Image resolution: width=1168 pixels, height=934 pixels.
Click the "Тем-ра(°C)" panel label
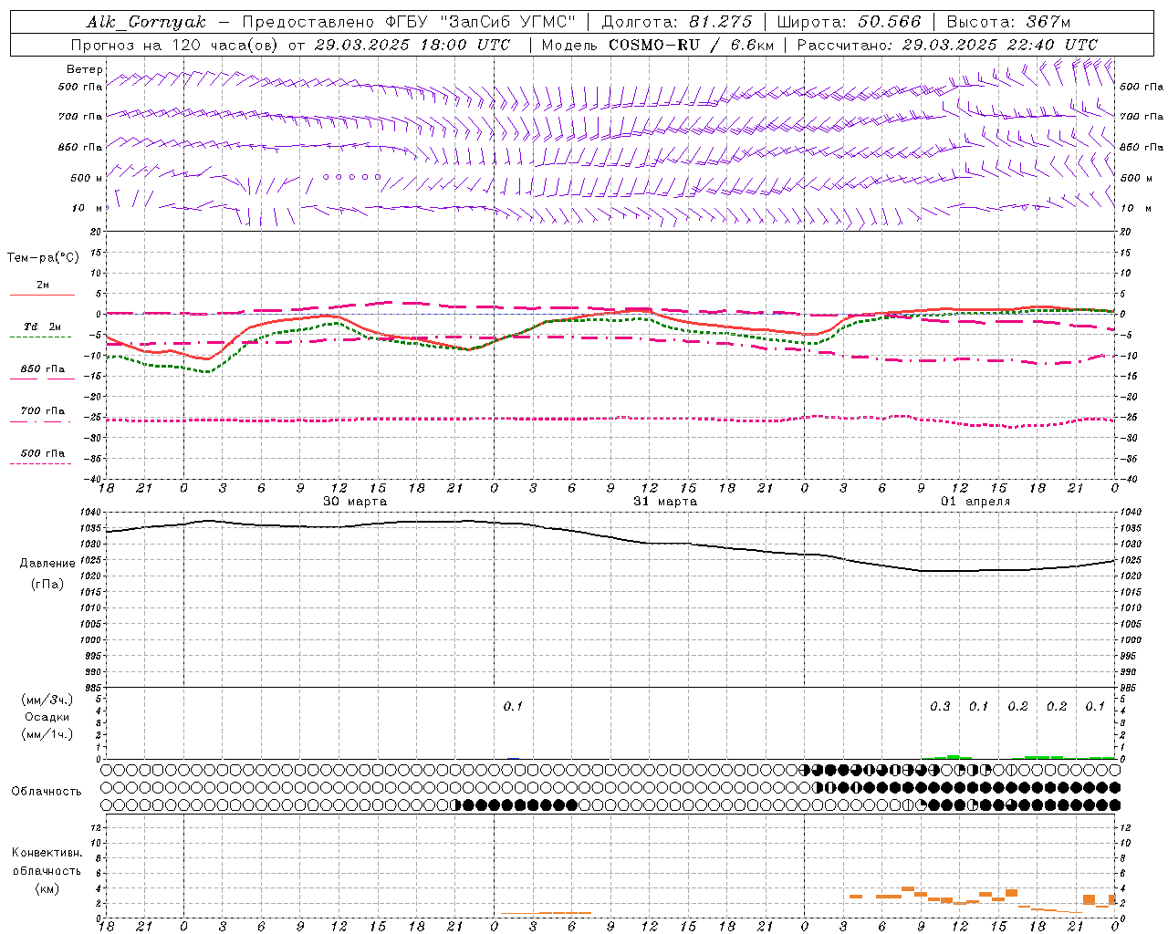(x=43, y=258)
